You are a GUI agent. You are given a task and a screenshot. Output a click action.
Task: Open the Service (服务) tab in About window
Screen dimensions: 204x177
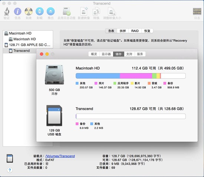[x=140, y=54]
